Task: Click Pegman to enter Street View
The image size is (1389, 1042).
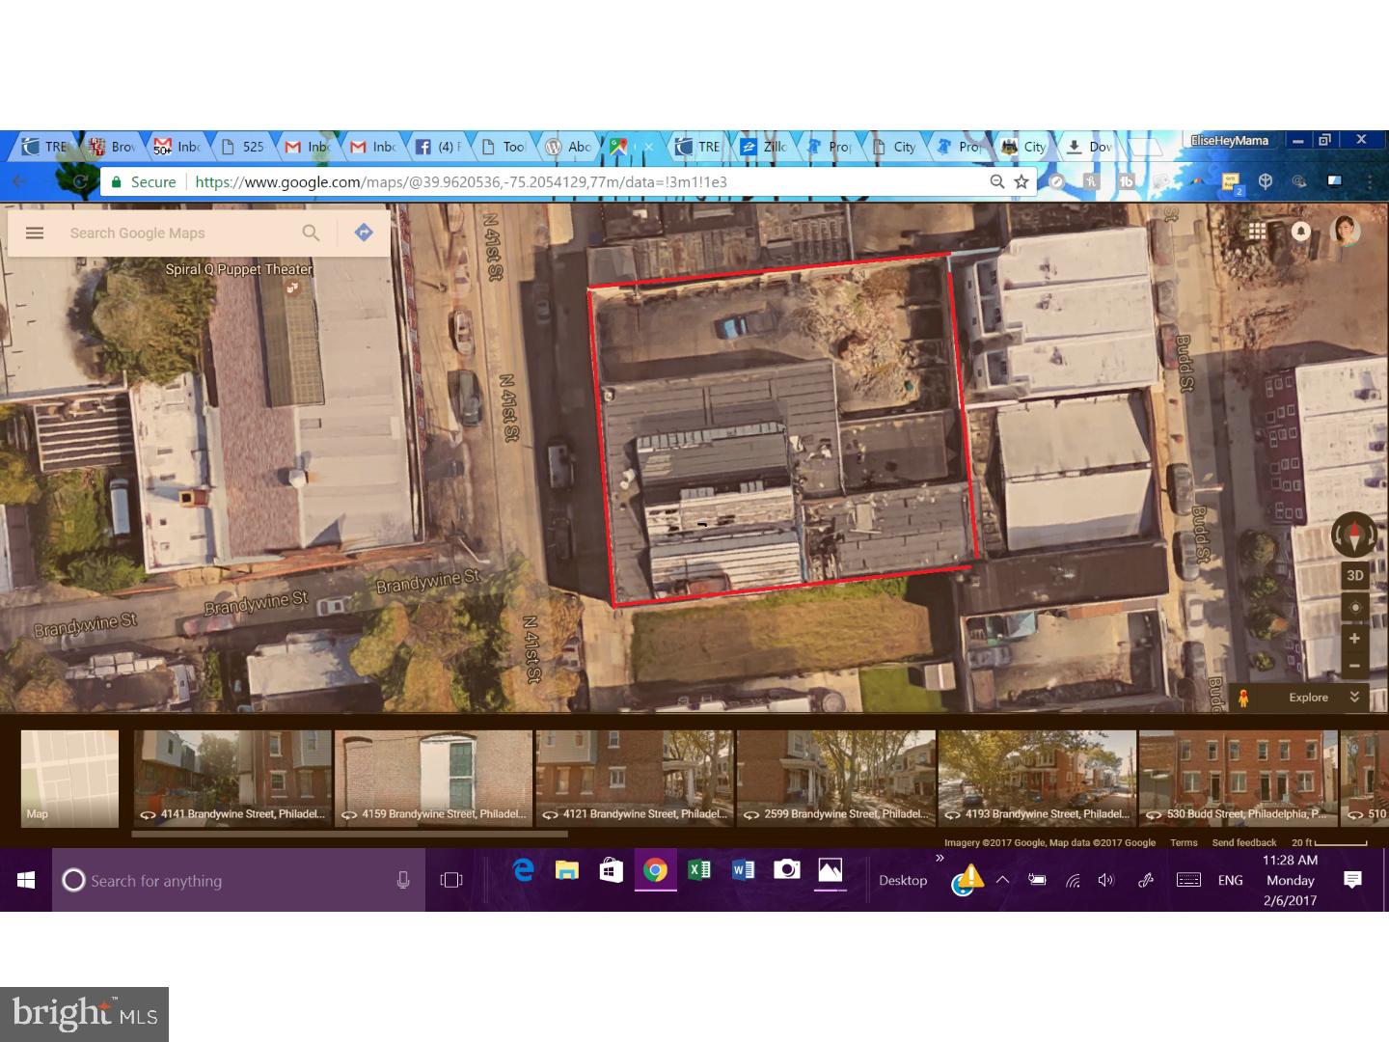Action: pos(1243,697)
